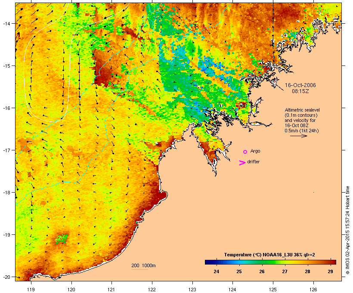Click the 'Altimetric sealevel' caption line
The width and height of the screenshot is (353, 293).
point(302,110)
